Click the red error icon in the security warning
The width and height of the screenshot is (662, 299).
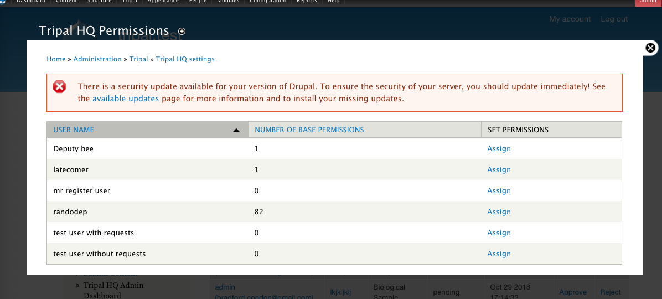coord(60,87)
